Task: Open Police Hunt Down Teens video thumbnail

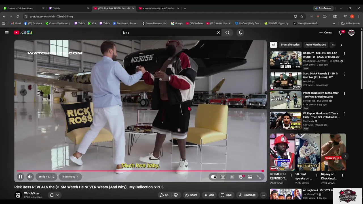Action: click(286, 100)
